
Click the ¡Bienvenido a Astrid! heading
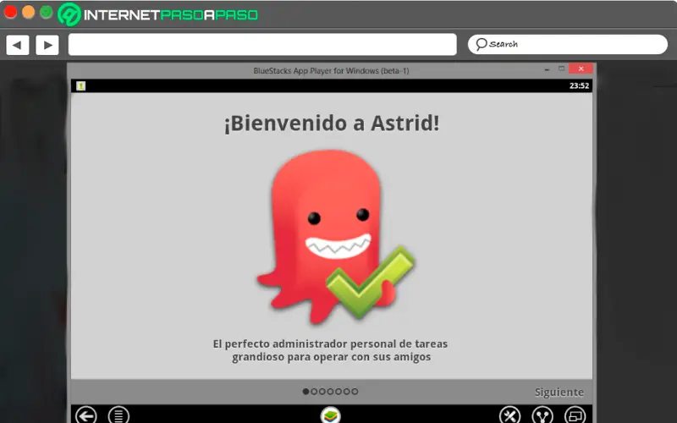pyautogui.click(x=332, y=123)
